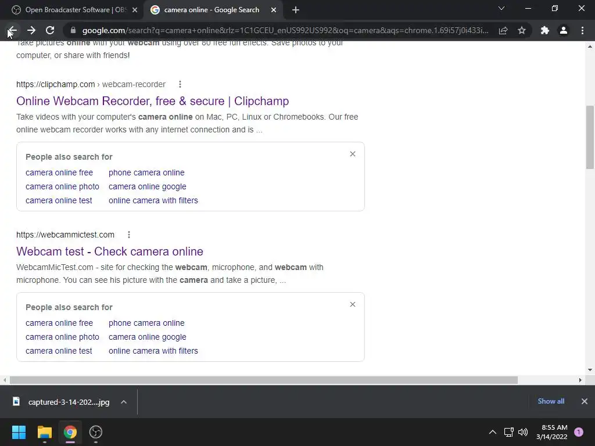The height and width of the screenshot is (446, 595).
Task: Open a new browser tab
Action: [x=296, y=10]
